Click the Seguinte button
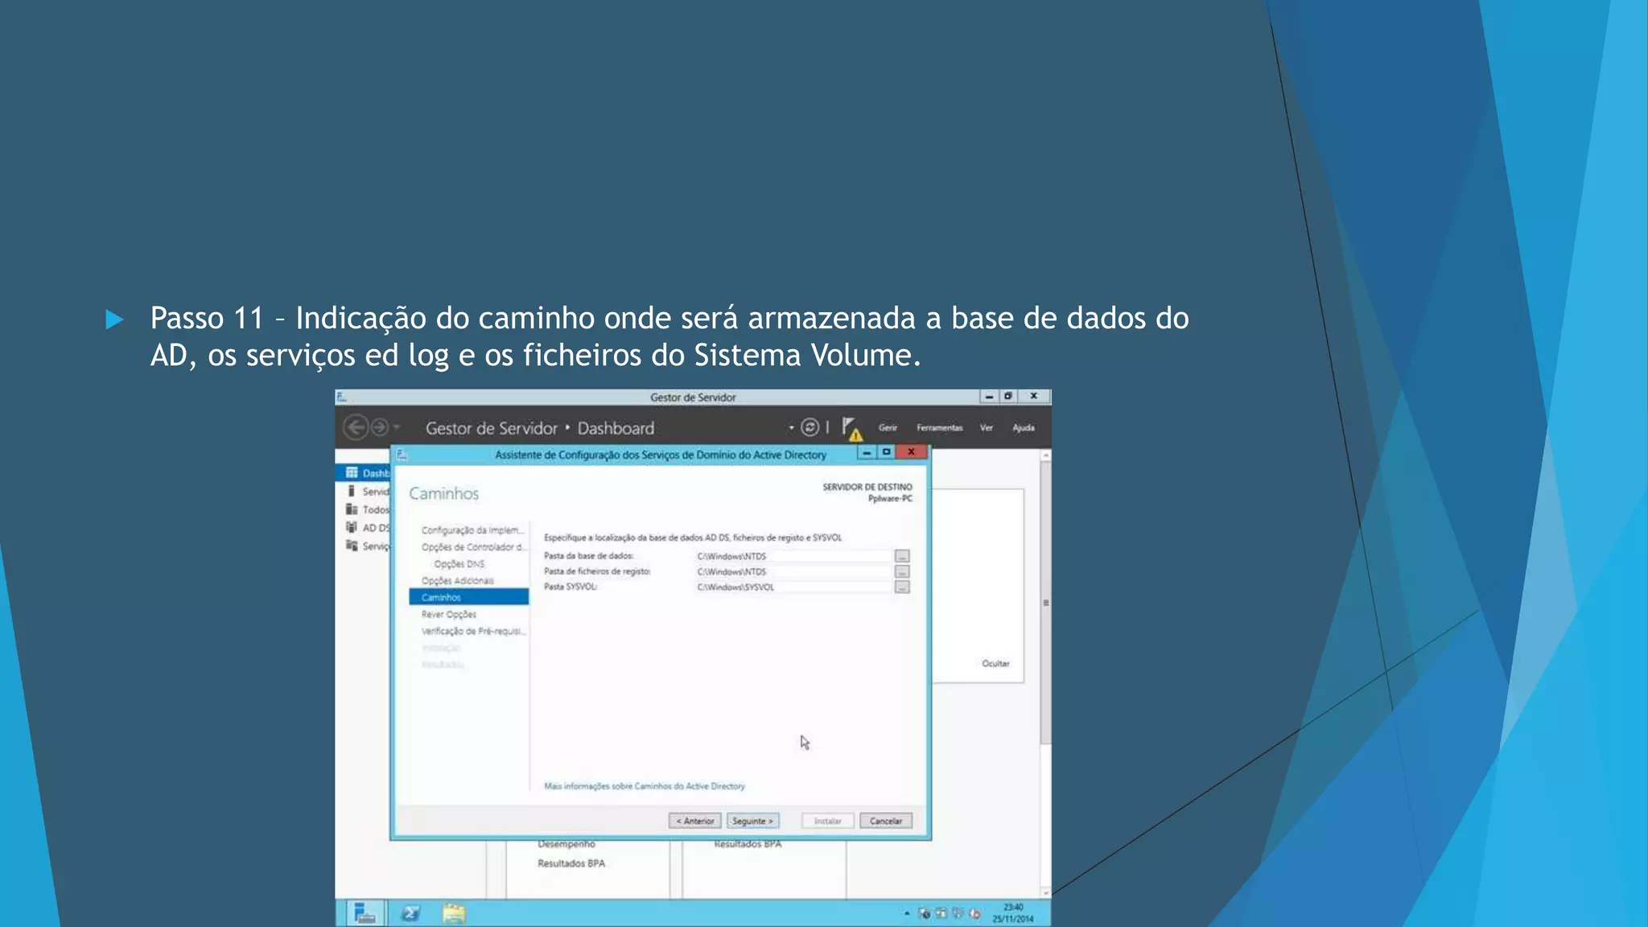Screen dimensions: 1648x927 [x=752, y=821]
